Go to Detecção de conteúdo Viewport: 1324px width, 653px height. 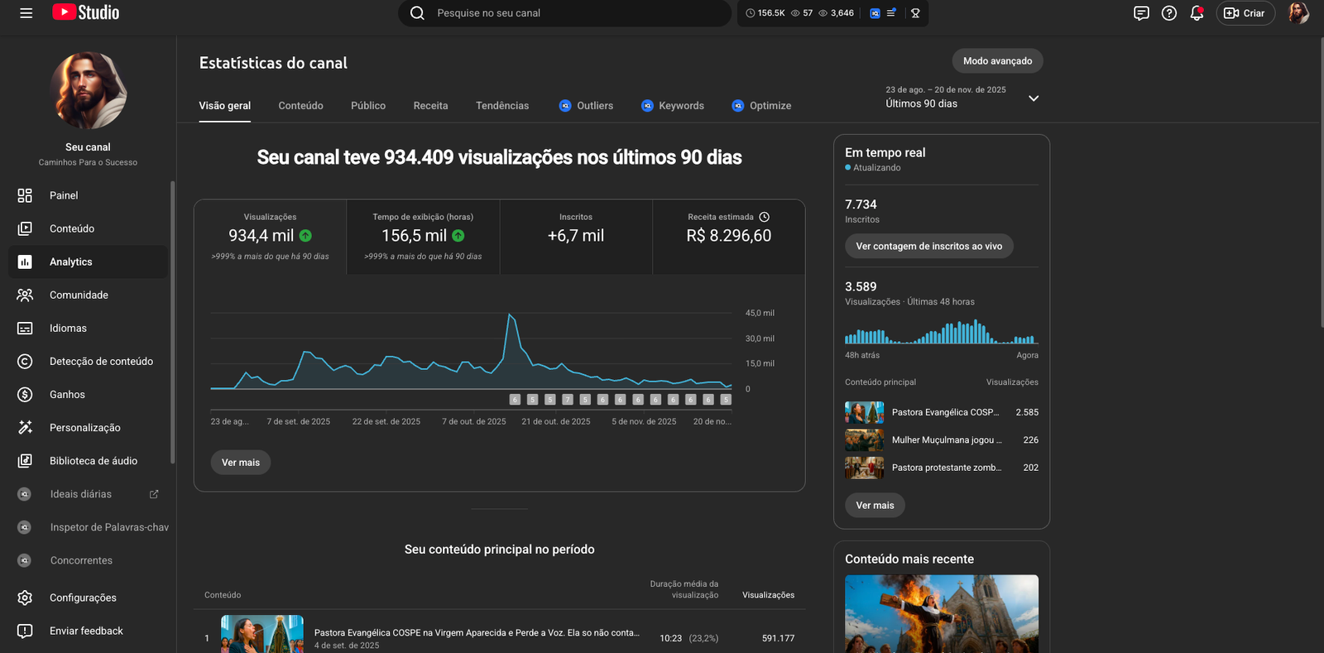101,362
